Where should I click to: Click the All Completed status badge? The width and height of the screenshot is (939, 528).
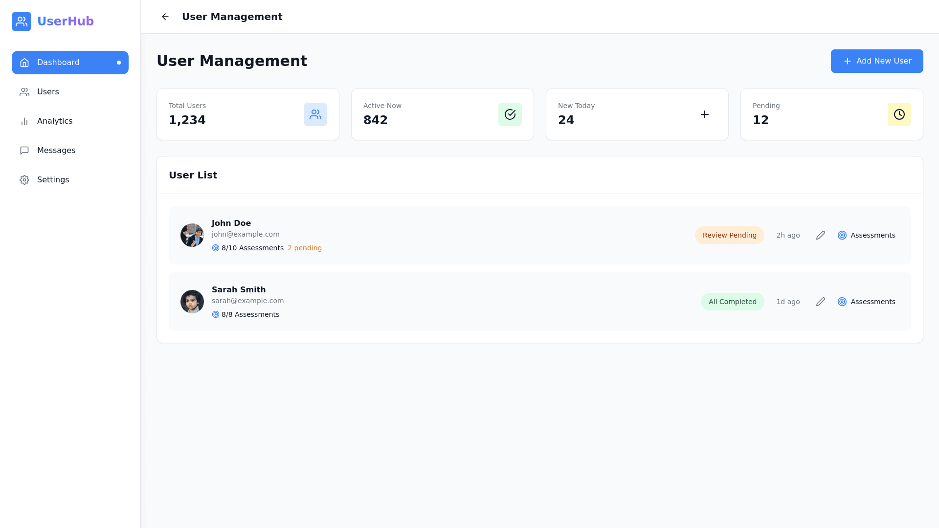click(732, 302)
